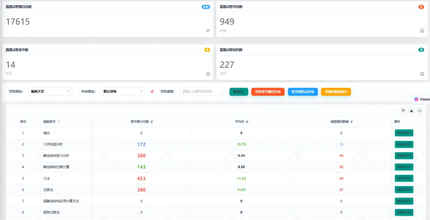Click the smiley icon on 真题试卷学校数 card
The height and width of the screenshot is (220, 430).
(x=422, y=31)
